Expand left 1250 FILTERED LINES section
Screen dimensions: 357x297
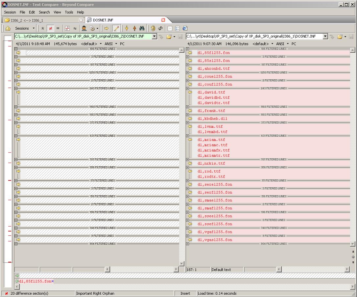tap(16, 72)
